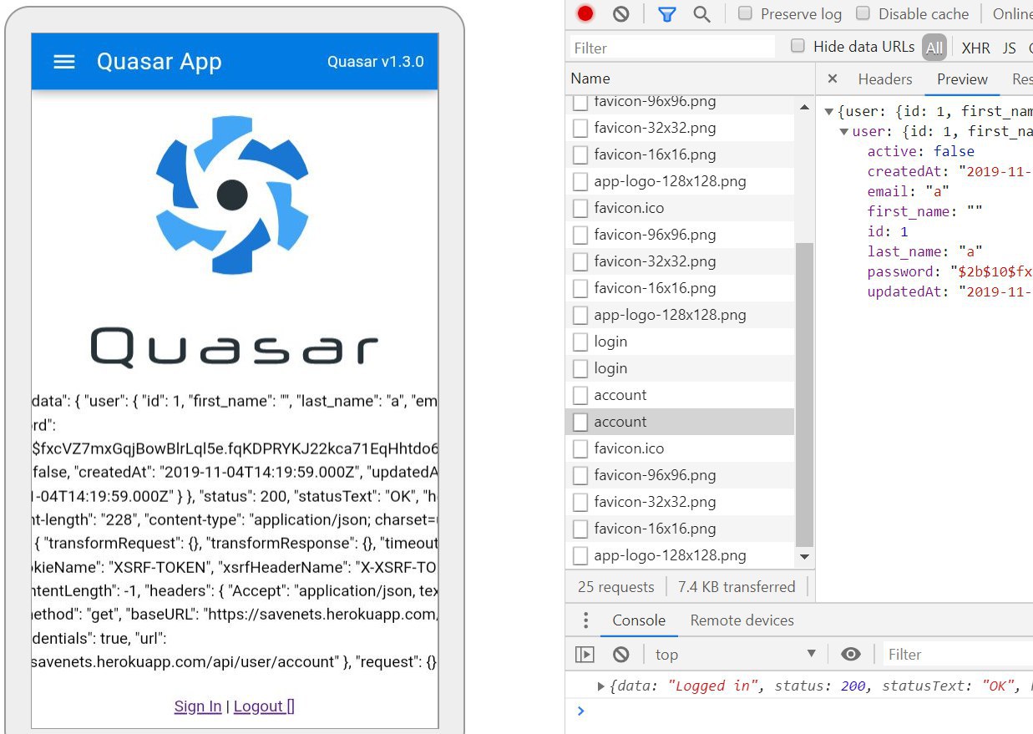
Task: Clear the network log
Action: tap(620, 13)
